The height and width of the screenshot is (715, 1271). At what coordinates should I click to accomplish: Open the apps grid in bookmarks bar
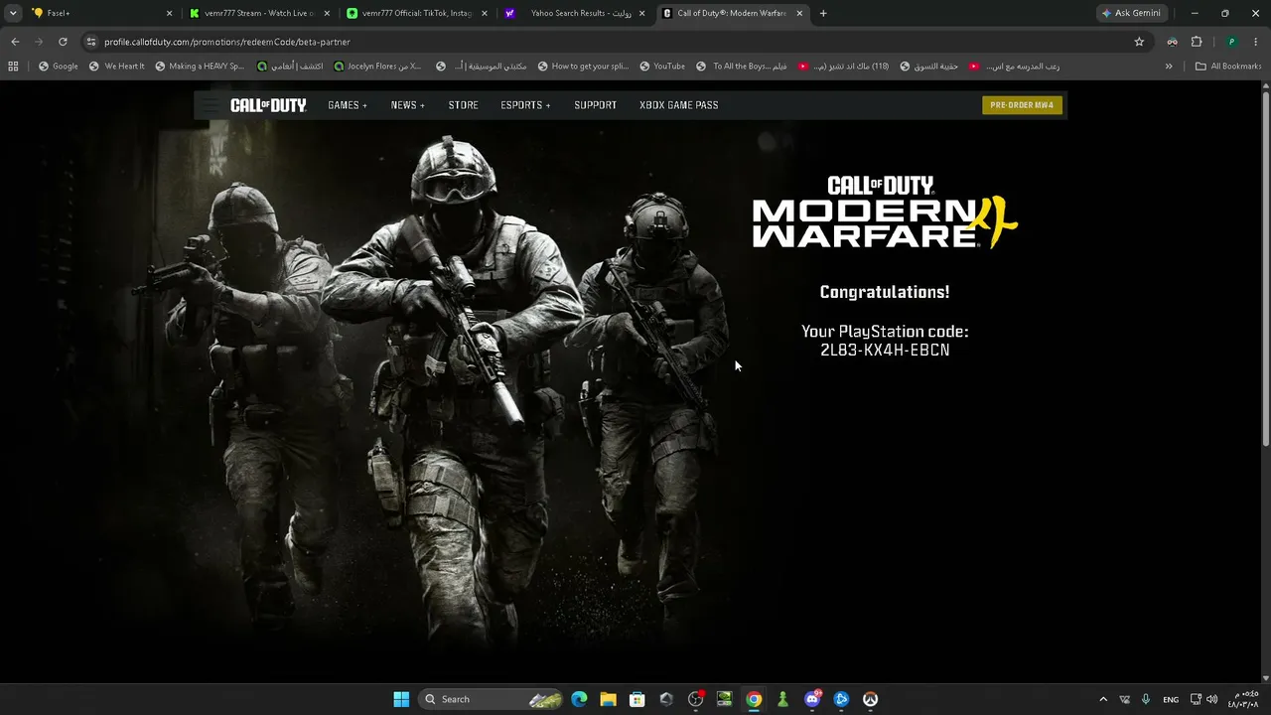click(13, 67)
